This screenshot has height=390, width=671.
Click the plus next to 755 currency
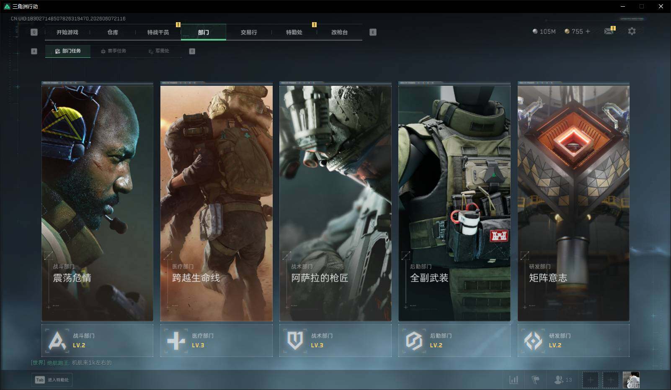[588, 31]
